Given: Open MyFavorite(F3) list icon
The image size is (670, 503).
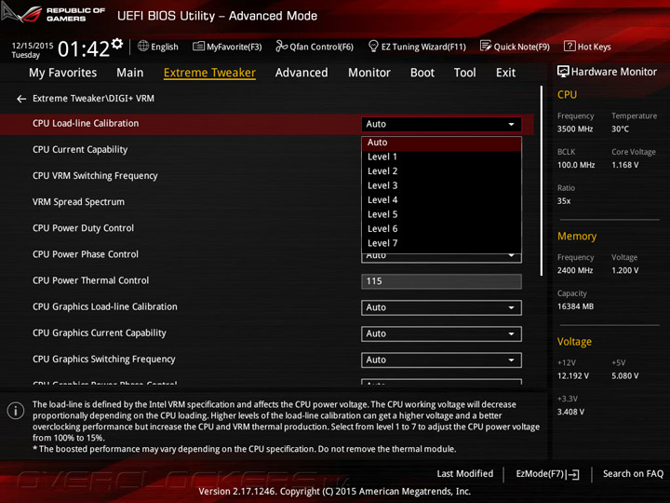Looking at the screenshot, I should coord(198,47).
